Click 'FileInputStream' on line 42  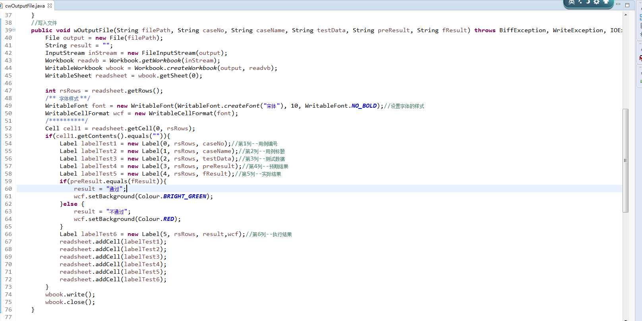168,53
